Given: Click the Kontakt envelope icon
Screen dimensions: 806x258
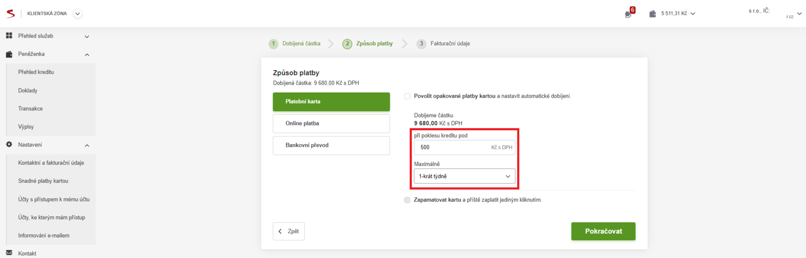Looking at the screenshot, I should [9, 253].
